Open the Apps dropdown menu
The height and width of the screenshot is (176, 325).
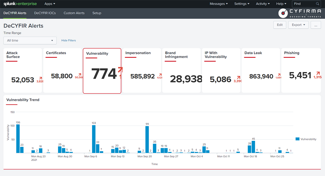50,4
